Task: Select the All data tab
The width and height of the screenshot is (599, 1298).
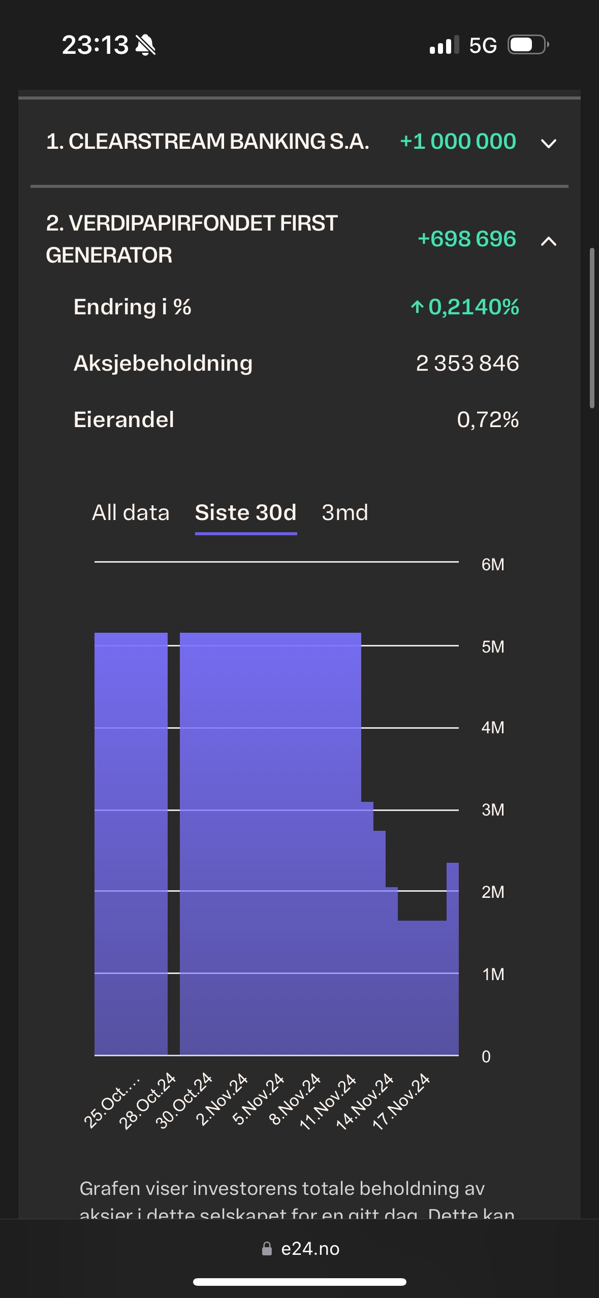Action: coord(131,512)
